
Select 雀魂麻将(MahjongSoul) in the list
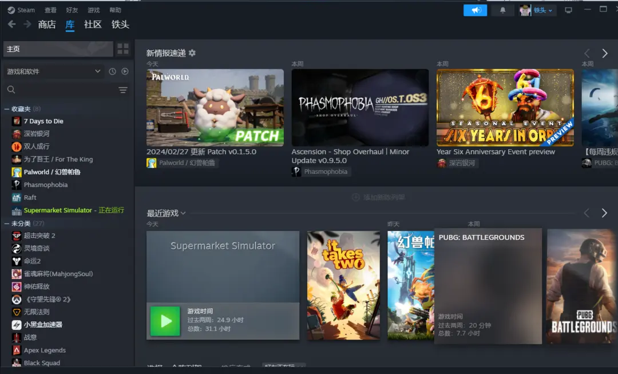pyautogui.click(x=58, y=273)
